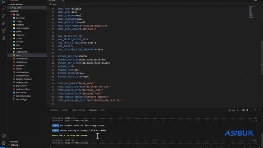Open the terminal panel more actions

pos(251,110)
